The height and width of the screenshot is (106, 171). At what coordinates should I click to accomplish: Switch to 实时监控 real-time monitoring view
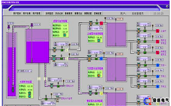coord(49,13)
